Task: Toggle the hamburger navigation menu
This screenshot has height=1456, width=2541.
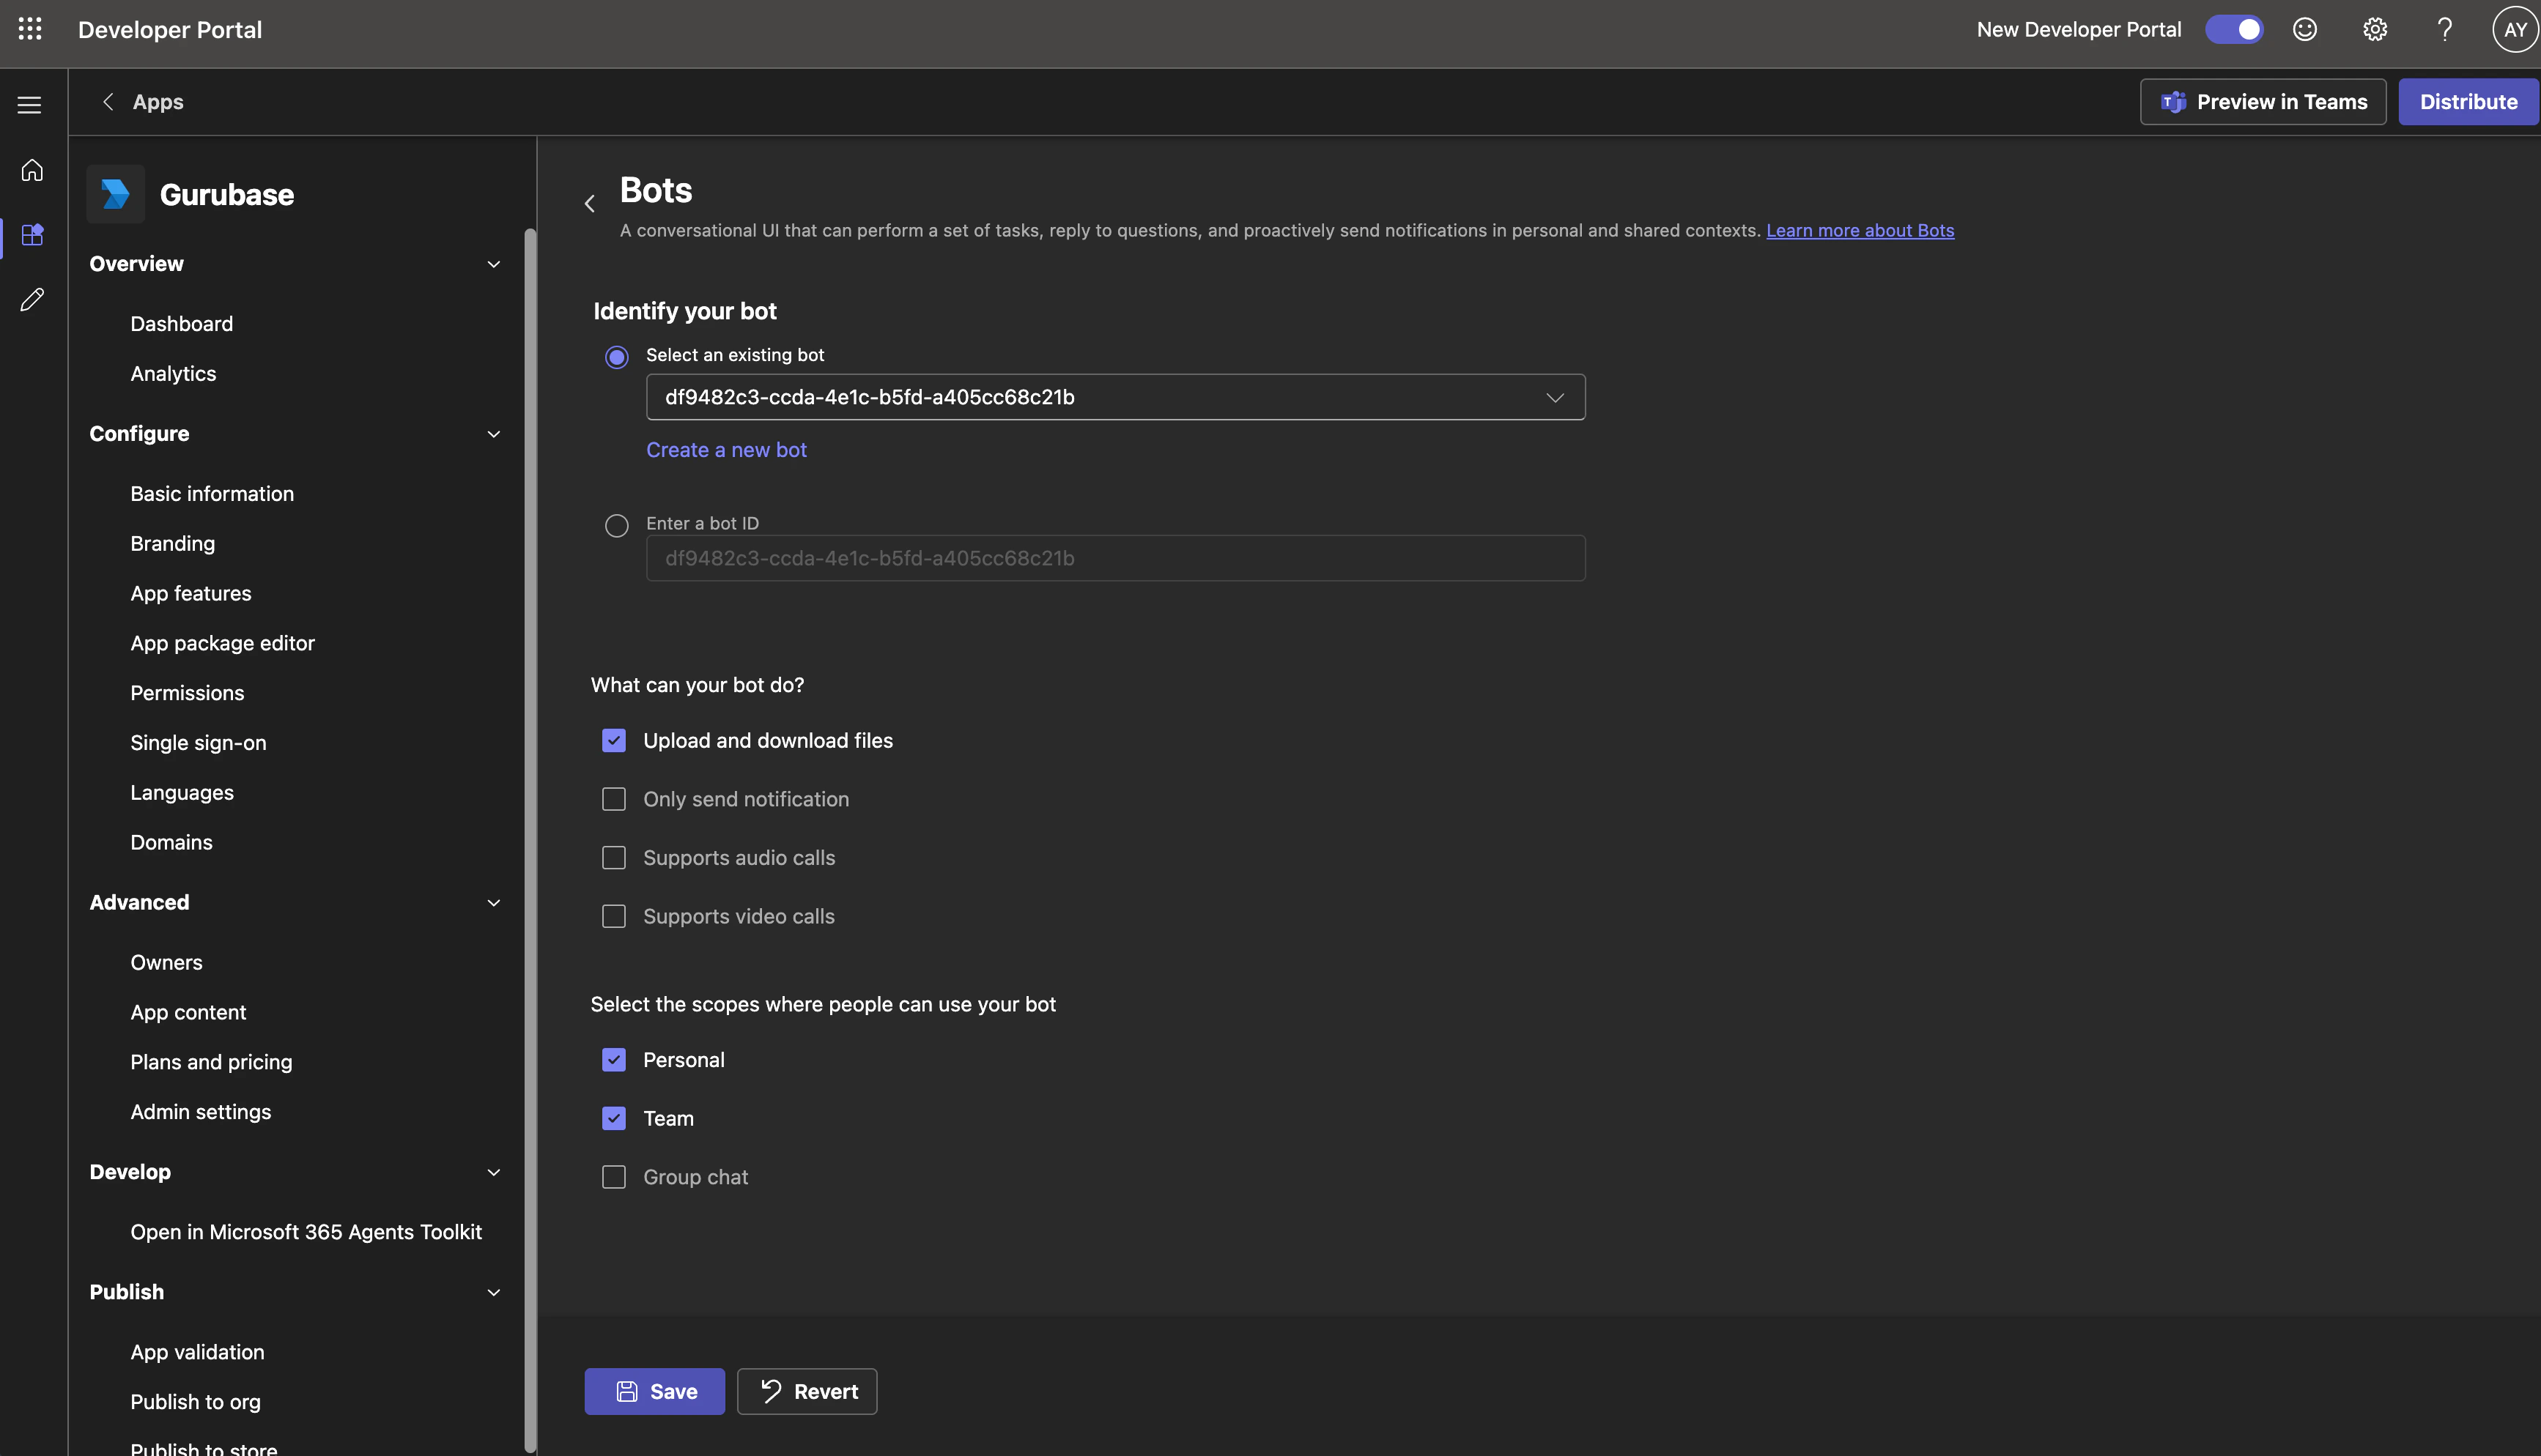Action: click(30, 104)
